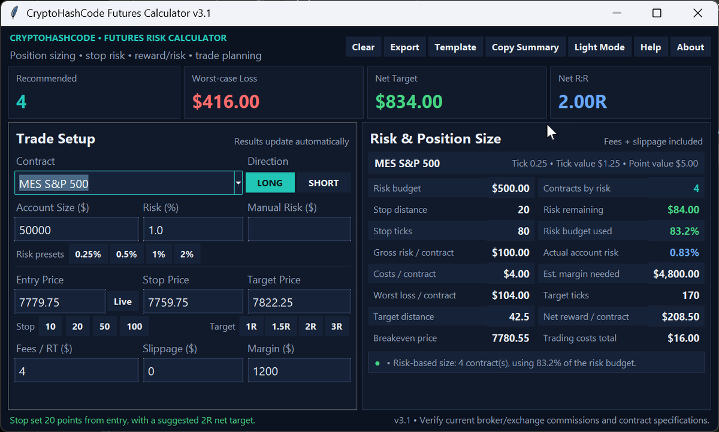Screen dimensions: 719x432
Task: Click the Worst-case Loss $416.00 value
Action: [x=226, y=102]
